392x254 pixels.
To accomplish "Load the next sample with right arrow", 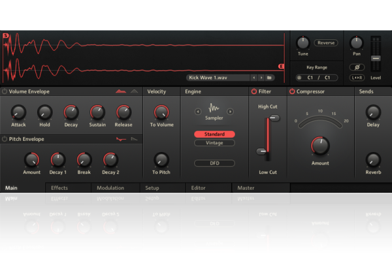I will (x=261, y=78).
